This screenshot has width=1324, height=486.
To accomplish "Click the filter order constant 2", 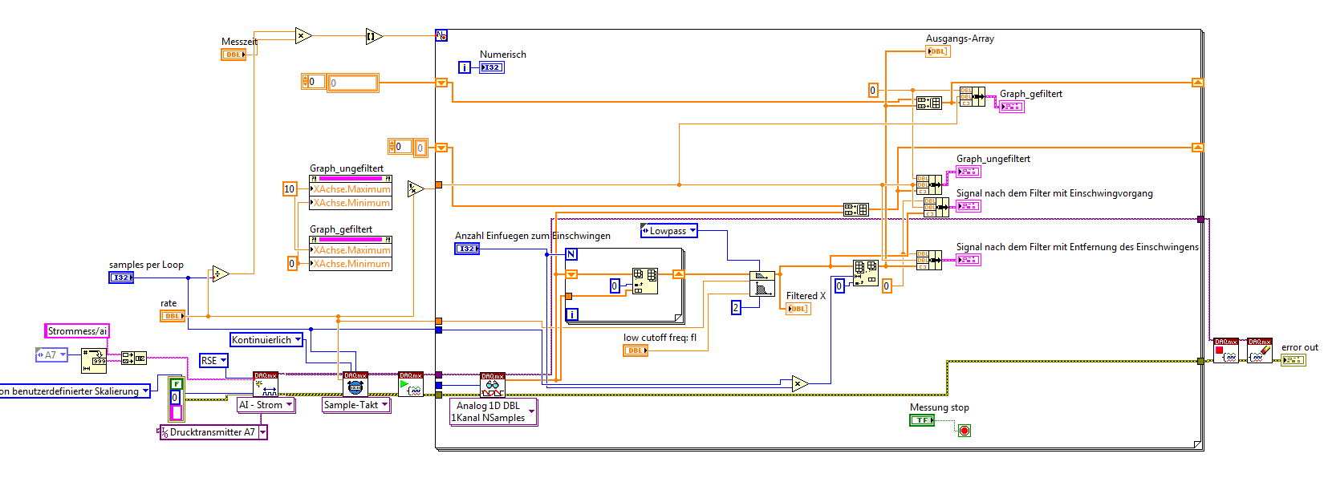I will point(736,307).
